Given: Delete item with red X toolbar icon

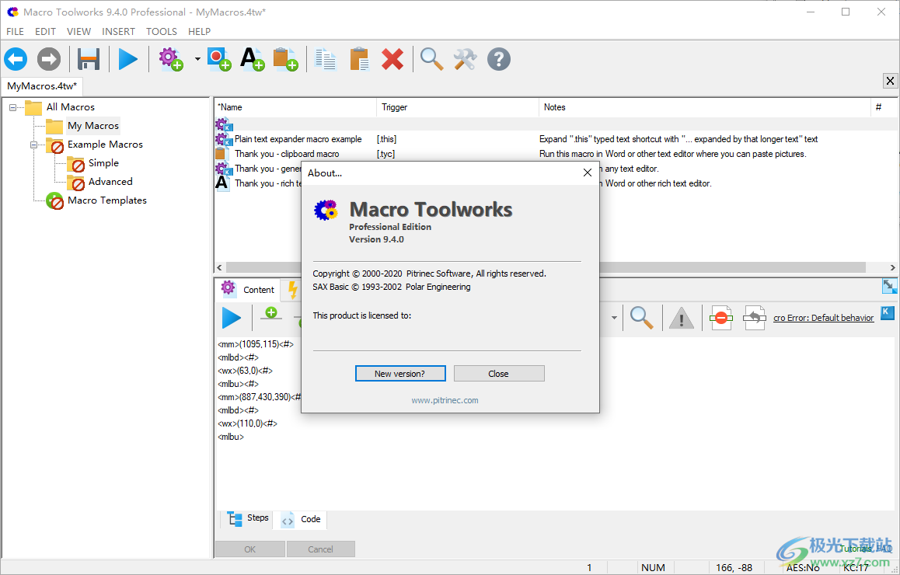Looking at the screenshot, I should 392,59.
